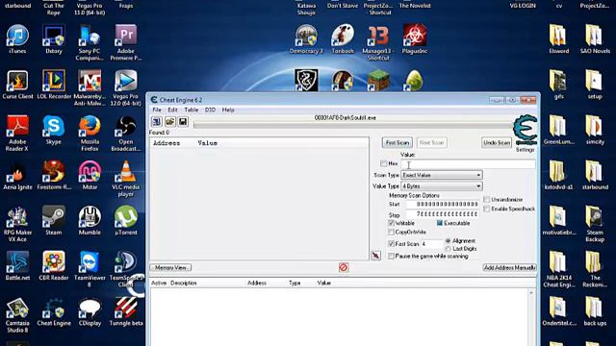Click the red no-entry clear list icon
The height and width of the screenshot is (346, 616).
pyautogui.click(x=344, y=267)
